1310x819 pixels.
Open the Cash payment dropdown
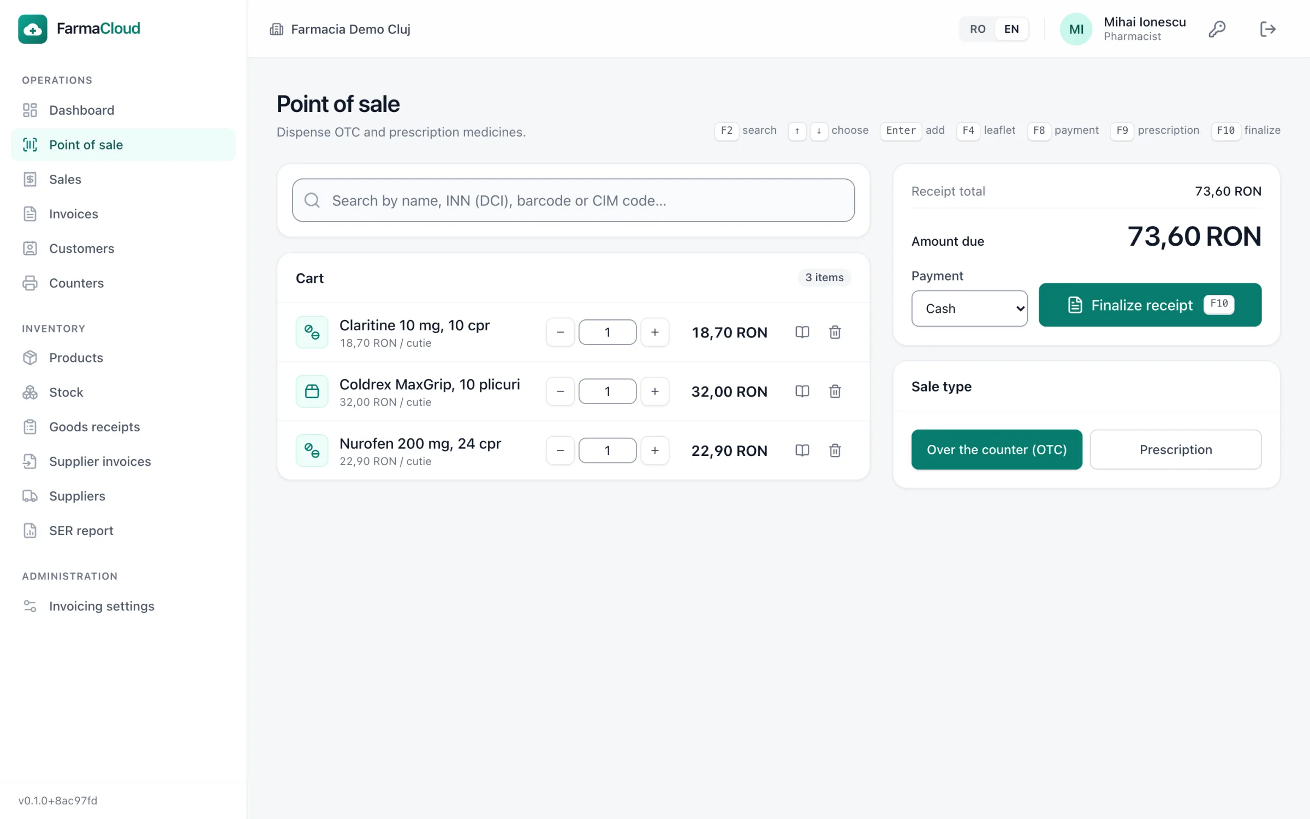pyautogui.click(x=969, y=308)
